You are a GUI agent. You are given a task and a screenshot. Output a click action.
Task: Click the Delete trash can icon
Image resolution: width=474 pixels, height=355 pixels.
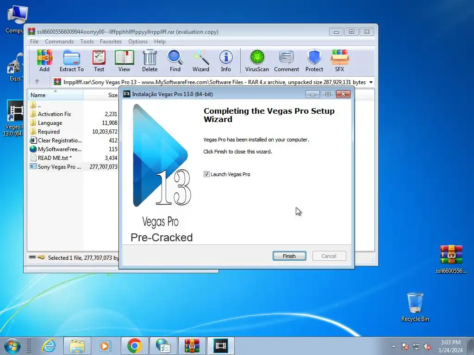(150, 61)
